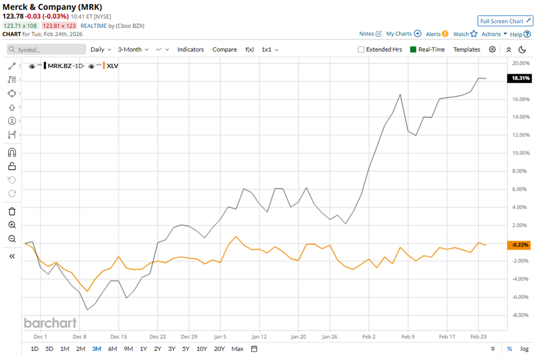
Task: Hide the MRK.BZ series eye icon
Action: pyautogui.click(x=31, y=66)
